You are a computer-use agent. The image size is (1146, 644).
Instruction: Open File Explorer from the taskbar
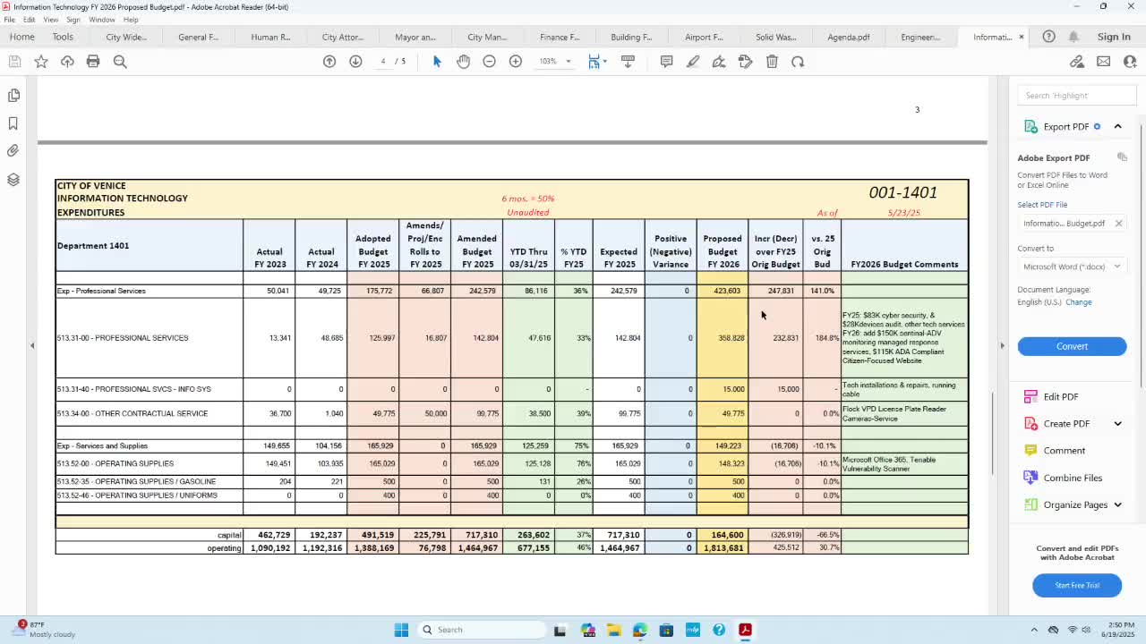613,630
